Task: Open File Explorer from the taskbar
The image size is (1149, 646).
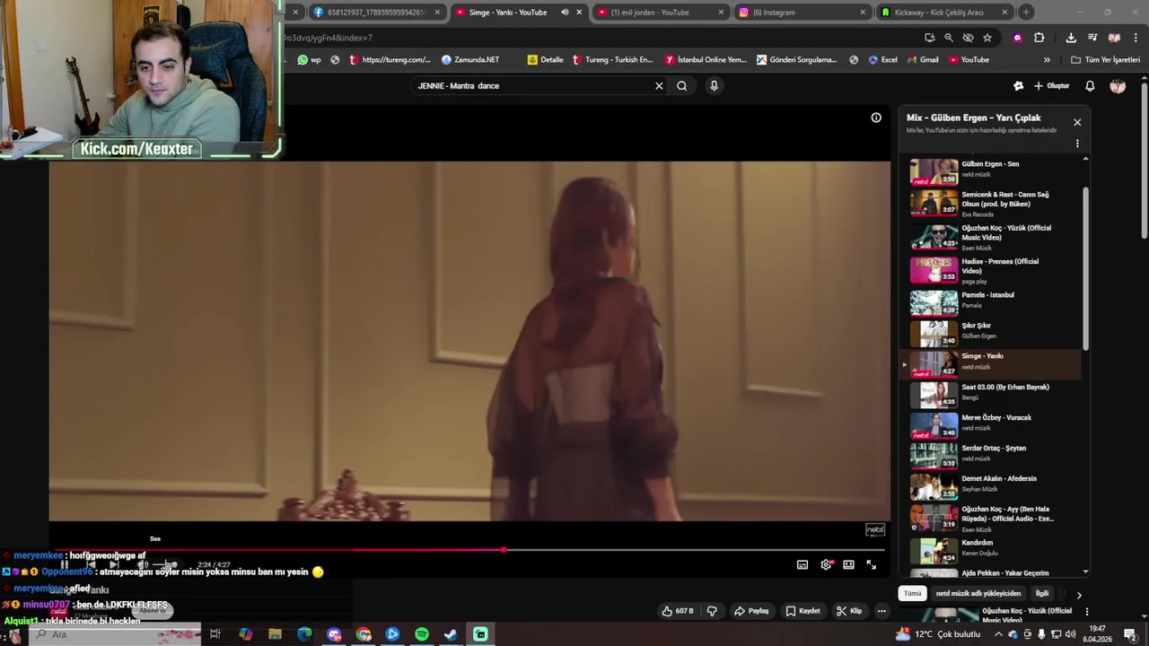Action: click(x=275, y=634)
